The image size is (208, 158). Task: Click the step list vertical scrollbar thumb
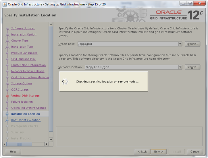tap(51, 78)
